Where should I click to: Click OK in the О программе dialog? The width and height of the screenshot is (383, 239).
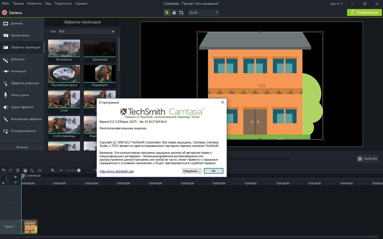[x=214, y=171]
